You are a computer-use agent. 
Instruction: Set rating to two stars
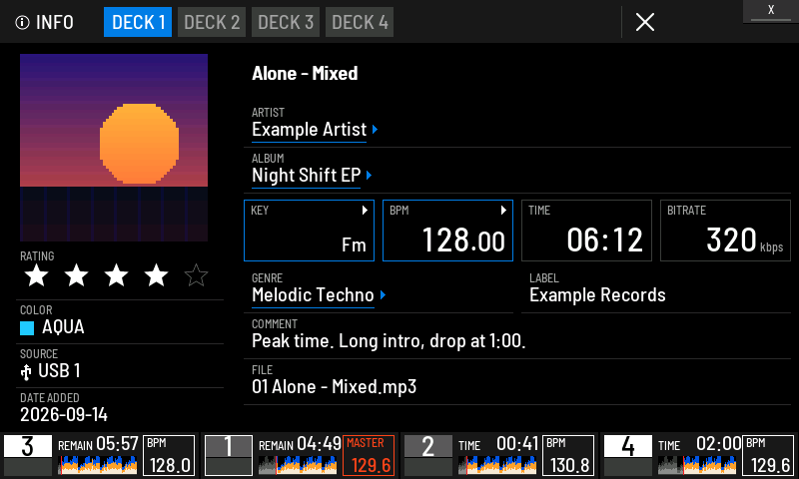click(77, 275)
